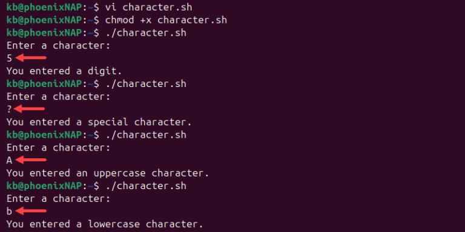This screenshot has height=232, width=465.
Task: Click the 'vi character.sh' command text
Action: [x=148, y=7]
